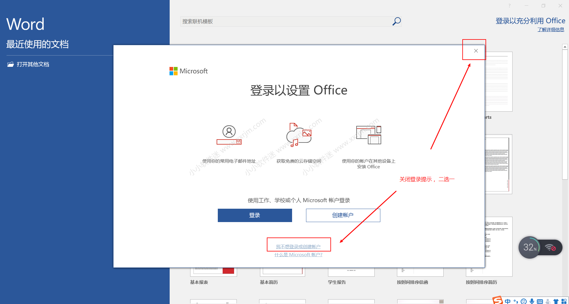The image size is (569, 304).
Task: Click the magnifier search icon for templates
Action: pos(396,21)
